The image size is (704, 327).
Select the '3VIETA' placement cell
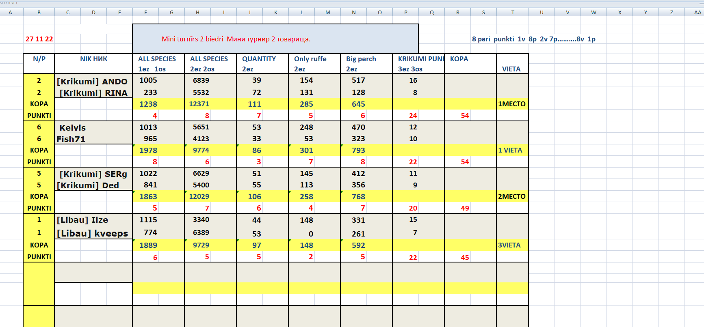tap(512, 245)
